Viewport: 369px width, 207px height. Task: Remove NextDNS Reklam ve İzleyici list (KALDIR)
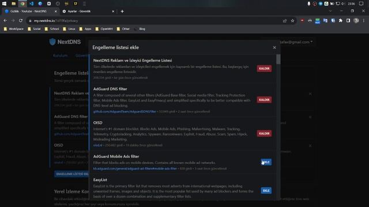(264, 68)
